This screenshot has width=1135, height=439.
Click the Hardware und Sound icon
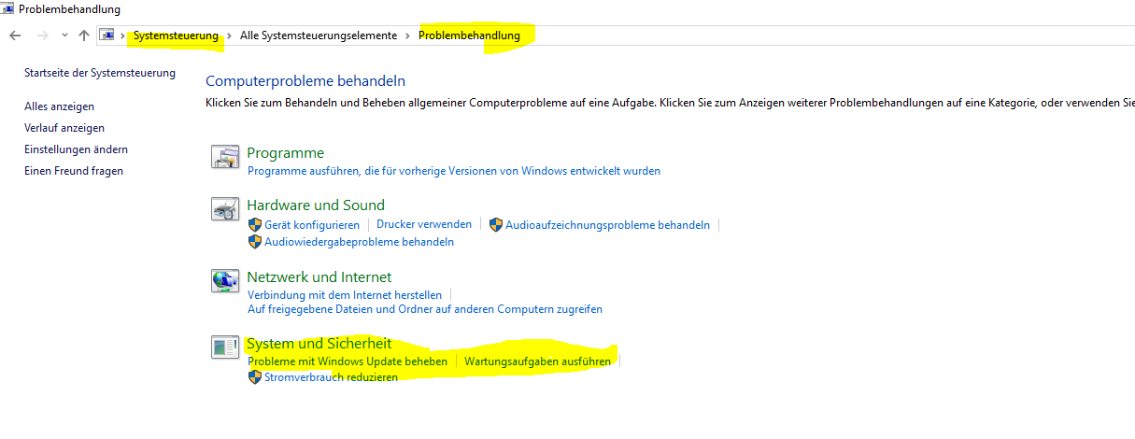(225, 209)
